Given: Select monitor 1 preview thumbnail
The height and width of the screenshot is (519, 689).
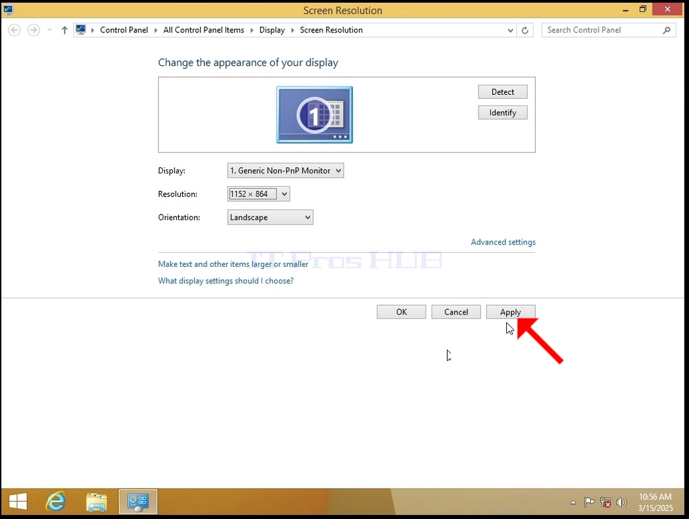Looking at the screenshot, I should [315, 115].
